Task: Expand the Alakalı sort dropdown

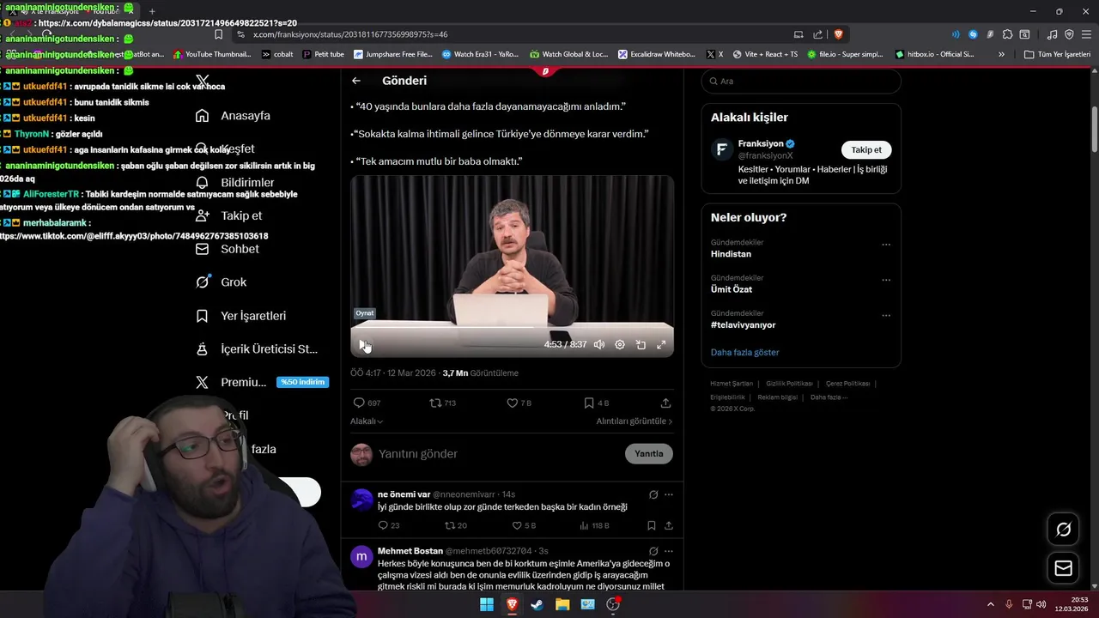Action: tap(367, 421)
